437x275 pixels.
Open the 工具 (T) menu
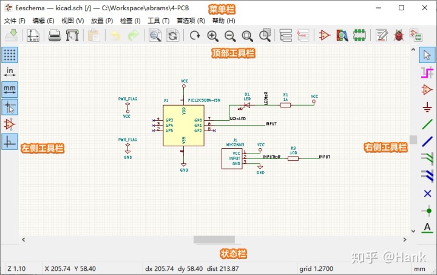(158, 21)
